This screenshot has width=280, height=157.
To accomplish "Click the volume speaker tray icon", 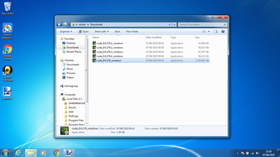I will pos(257,153).
